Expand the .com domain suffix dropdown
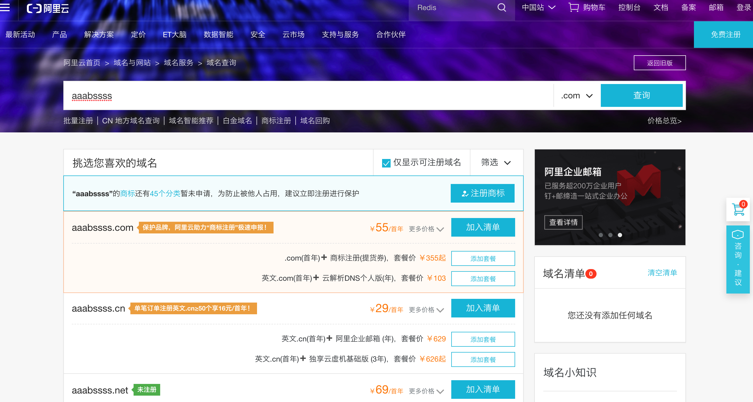753x402 pixels. [577, 95]
